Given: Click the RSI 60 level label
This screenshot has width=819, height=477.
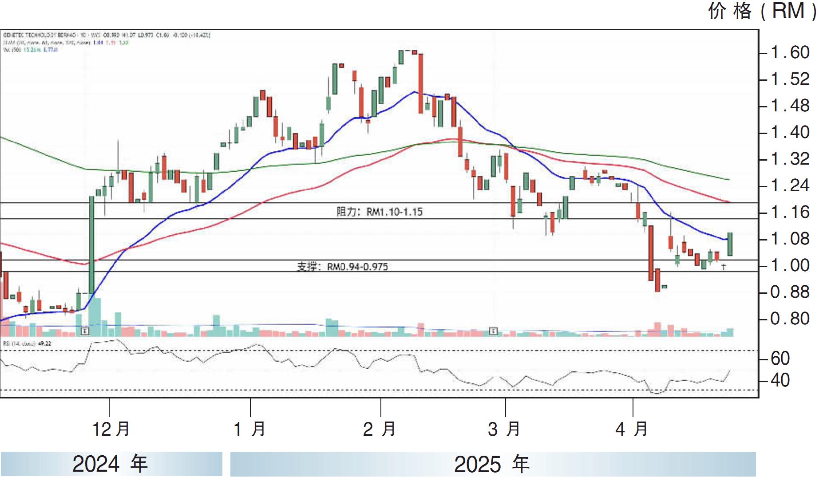Looking at the screenshot, I should [x=780, y=359].
